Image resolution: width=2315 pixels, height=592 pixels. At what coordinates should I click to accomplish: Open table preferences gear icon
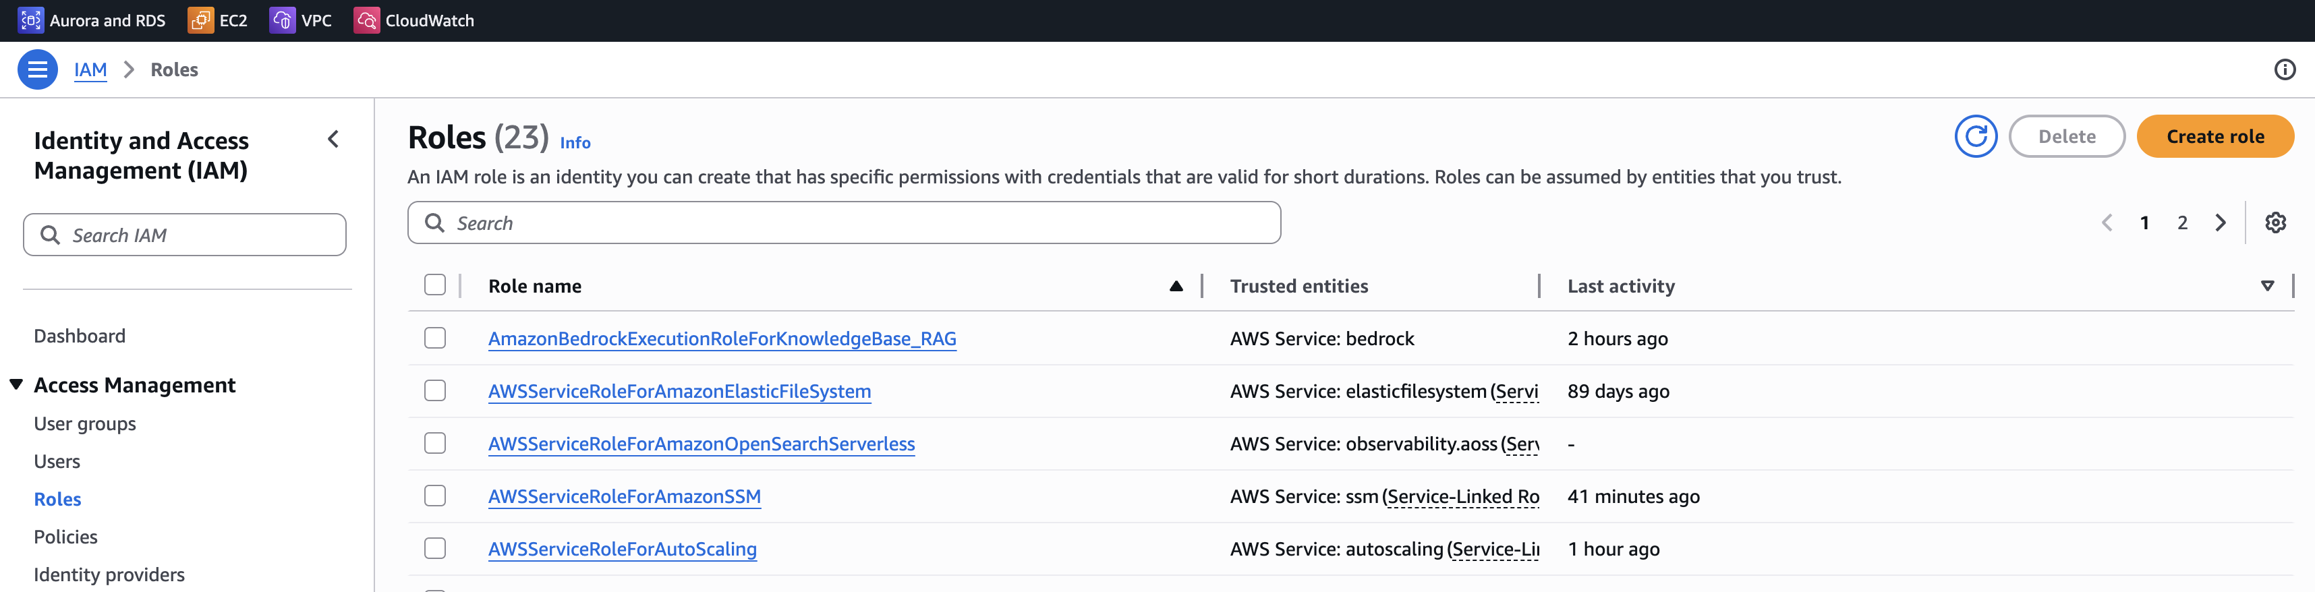2275,223
